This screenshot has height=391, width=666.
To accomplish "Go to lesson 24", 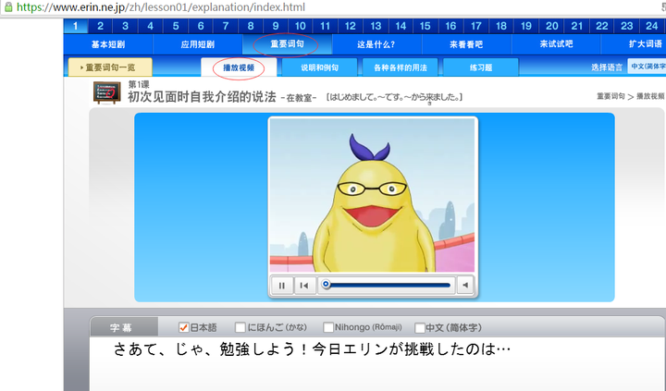I will 651,26.
